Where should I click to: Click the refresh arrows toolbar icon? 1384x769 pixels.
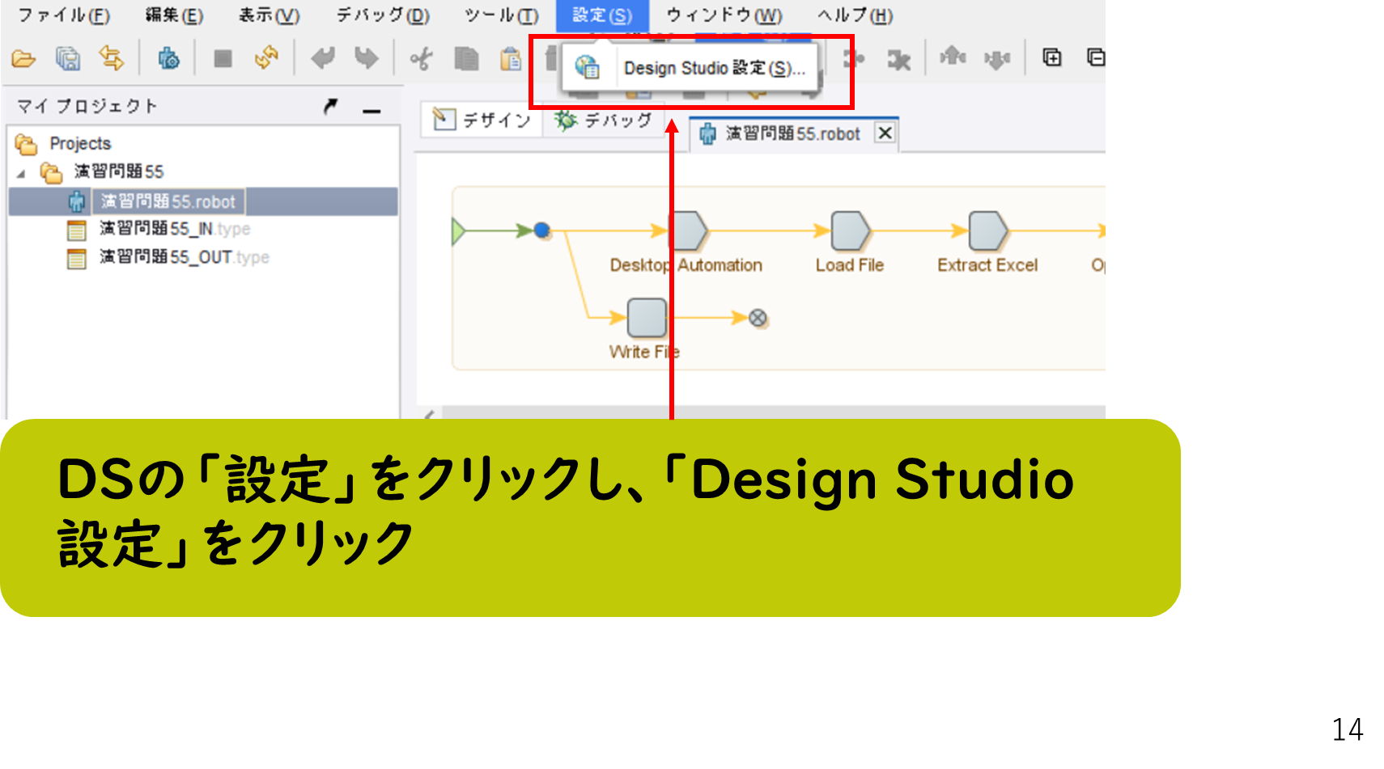point(266,58)
